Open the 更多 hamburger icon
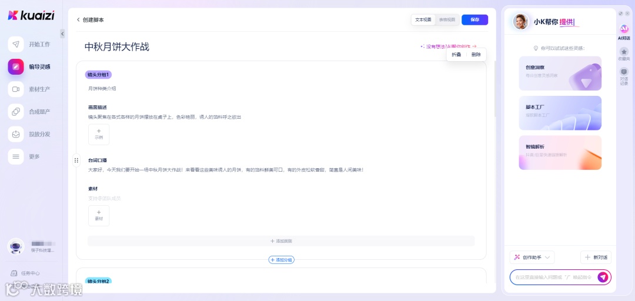Screen dimensions: 635x301 tap(16, 156)
